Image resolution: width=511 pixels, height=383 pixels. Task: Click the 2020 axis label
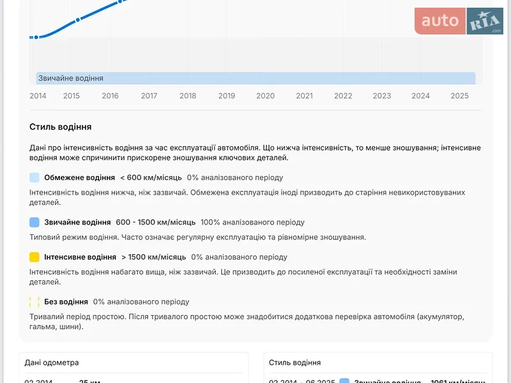pyautogui.click(x=265, y=96)
